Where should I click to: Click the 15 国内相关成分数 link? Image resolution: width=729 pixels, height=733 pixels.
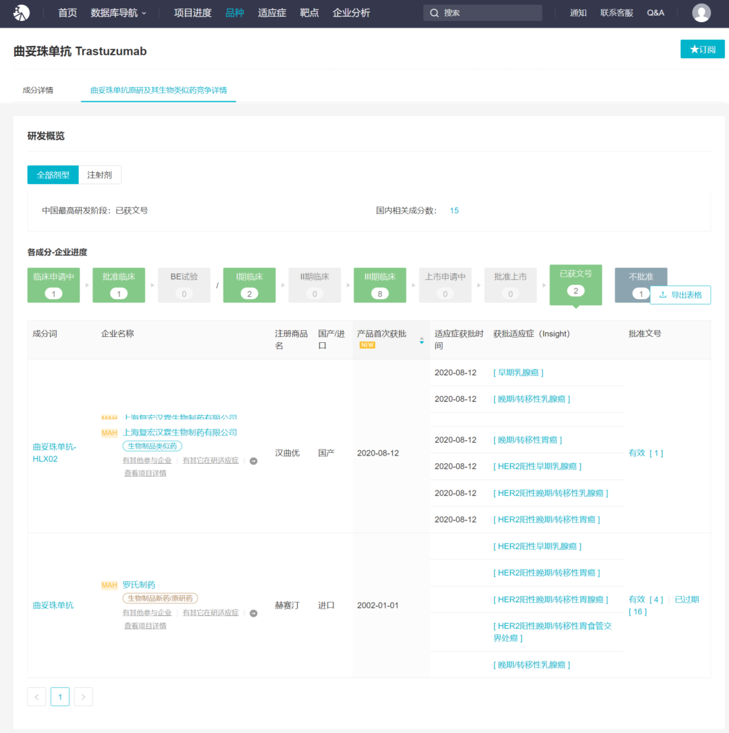pos(454,211)
